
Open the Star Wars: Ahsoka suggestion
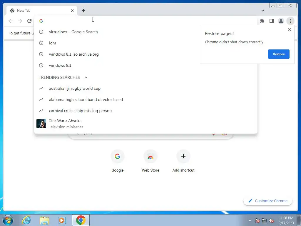click(146, 124)
